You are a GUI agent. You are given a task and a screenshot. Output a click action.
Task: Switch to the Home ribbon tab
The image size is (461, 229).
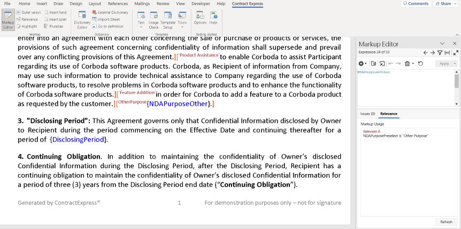pyautogui.click(x=25, y=4)
